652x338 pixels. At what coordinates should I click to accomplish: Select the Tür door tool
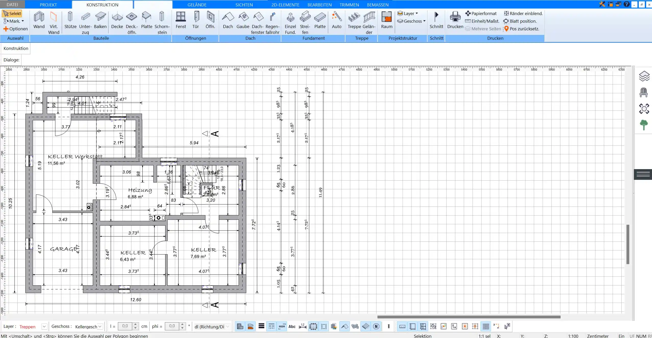click(195, 20)
